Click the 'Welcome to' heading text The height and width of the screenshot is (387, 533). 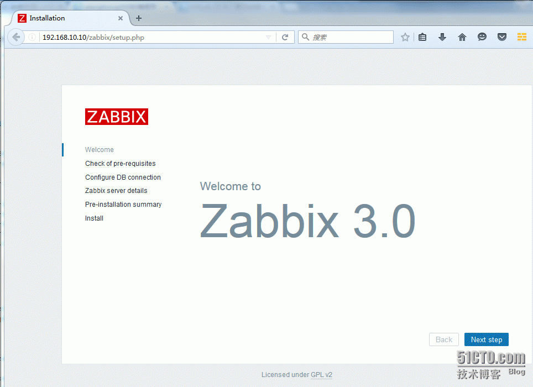point(230,186)
